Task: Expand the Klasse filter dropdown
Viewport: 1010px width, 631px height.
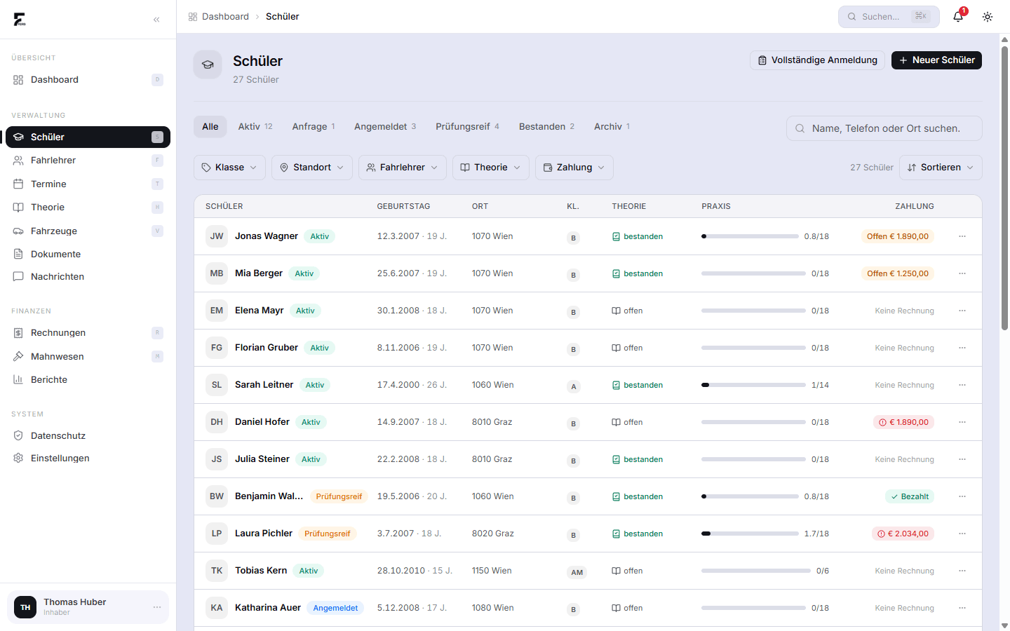Action: 229,168
